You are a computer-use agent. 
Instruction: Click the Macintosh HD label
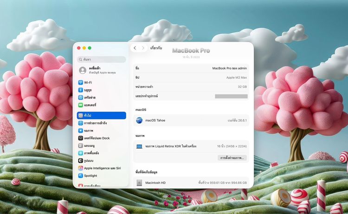[x=155, y=183]
